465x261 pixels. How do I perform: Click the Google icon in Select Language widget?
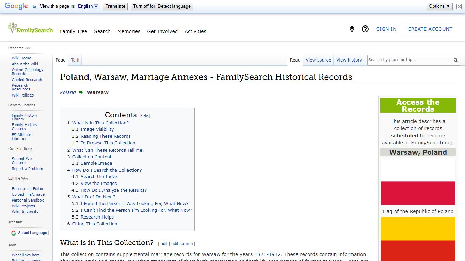pyautogui.click(x=14, y=233)
